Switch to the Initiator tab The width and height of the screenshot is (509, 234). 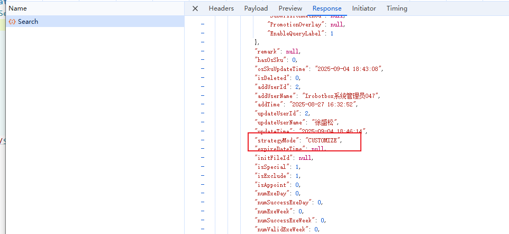point(364,8)
